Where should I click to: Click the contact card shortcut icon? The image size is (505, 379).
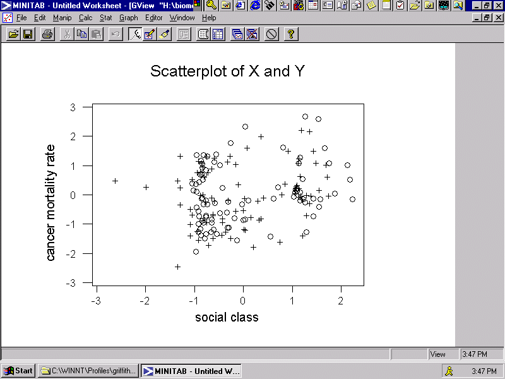click(x=328, y=5)
